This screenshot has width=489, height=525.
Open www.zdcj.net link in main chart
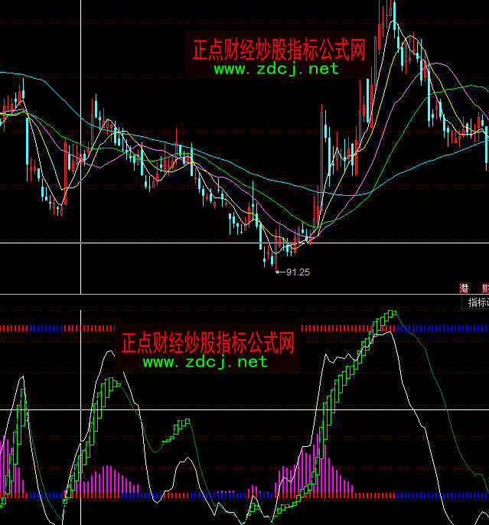tap(275, 70)
